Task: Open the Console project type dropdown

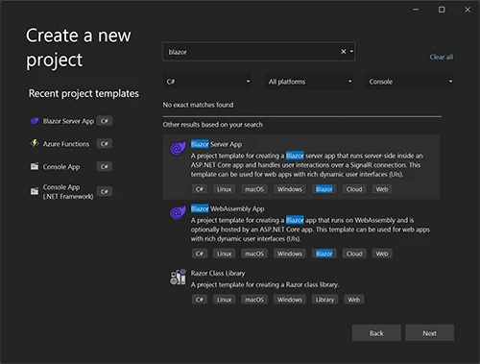Action: [410, 82]
